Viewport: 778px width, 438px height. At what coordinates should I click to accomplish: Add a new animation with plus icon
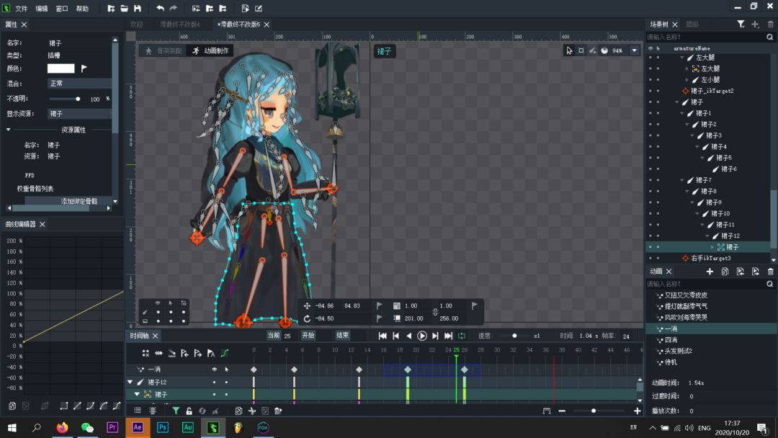tap(710, 272)
